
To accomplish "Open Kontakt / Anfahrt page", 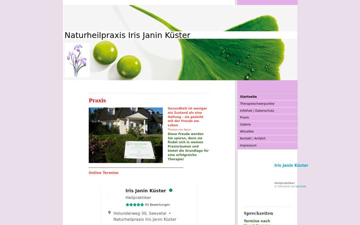I will point(267,138).
